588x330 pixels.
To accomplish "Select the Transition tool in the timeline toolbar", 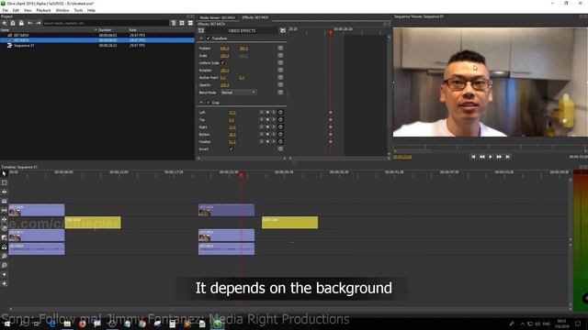I will [4, 237].
